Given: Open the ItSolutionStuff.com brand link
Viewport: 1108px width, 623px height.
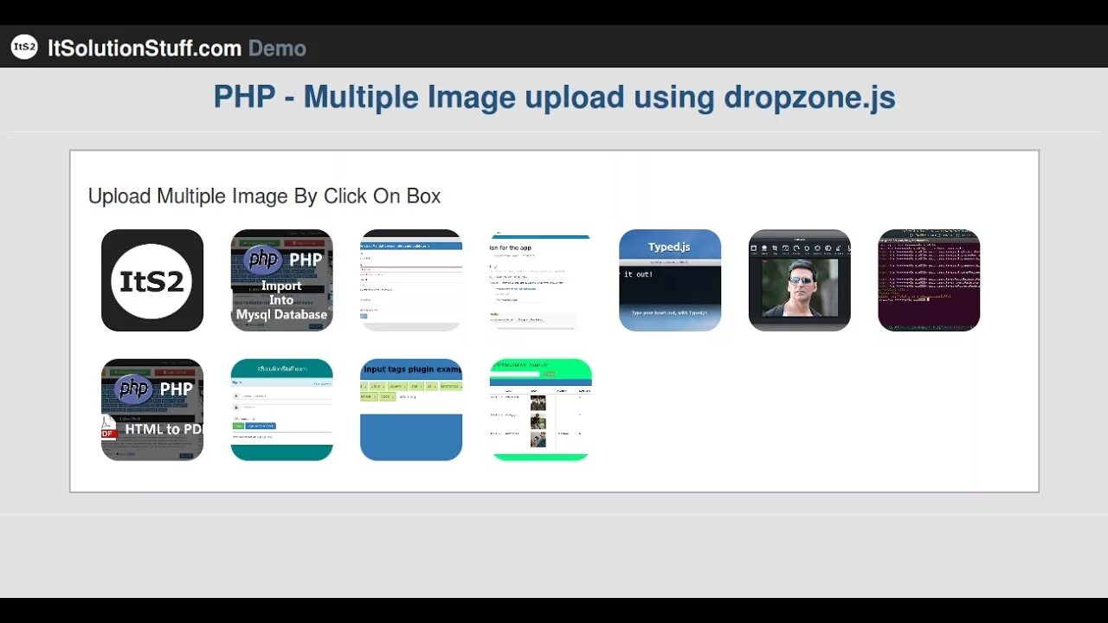Looking at the screenshot, I should click(x=145, y=48).
